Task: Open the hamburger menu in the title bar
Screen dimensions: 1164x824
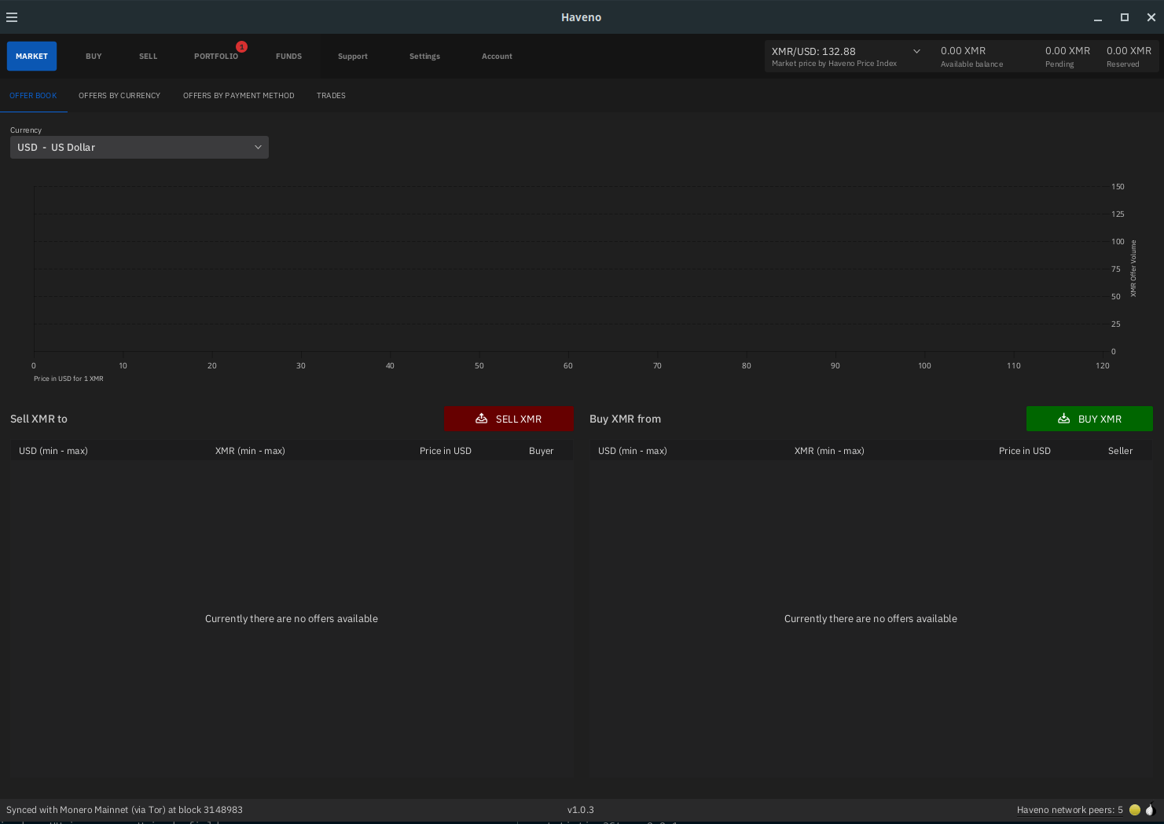Action: (x=12, y=17)
